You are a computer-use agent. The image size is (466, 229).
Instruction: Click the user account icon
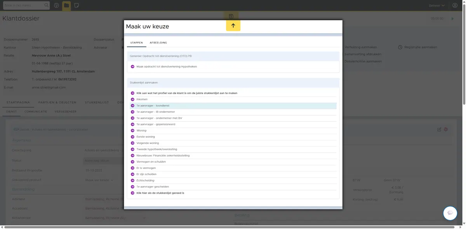455,5
